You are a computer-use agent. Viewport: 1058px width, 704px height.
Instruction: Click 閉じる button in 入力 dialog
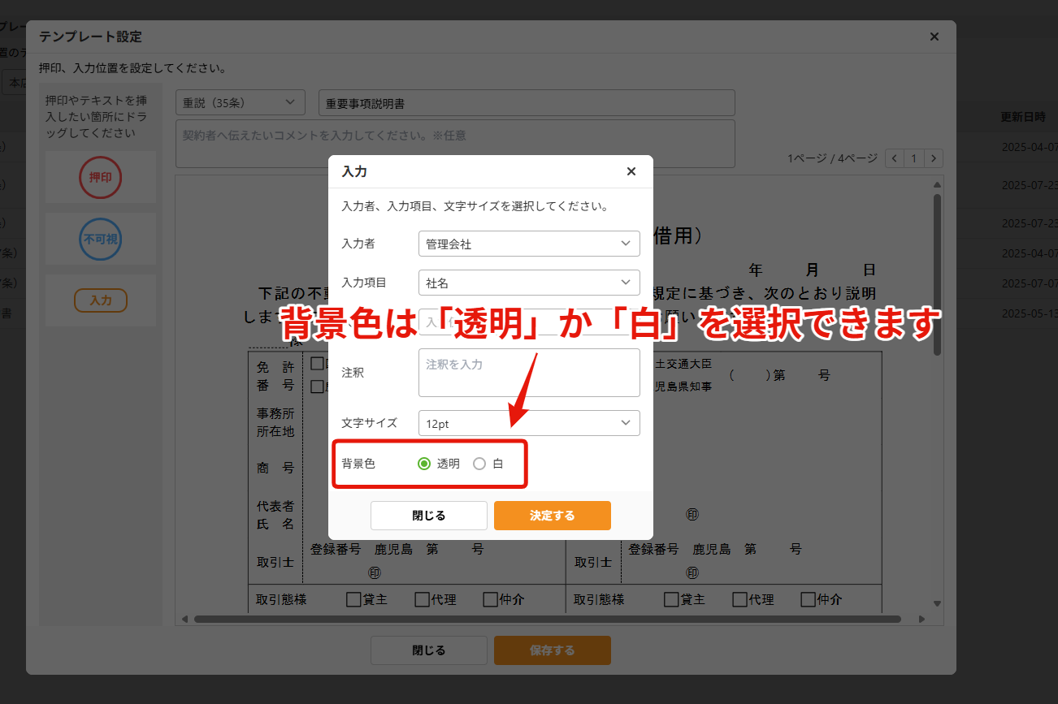click(x=429, y=516)
